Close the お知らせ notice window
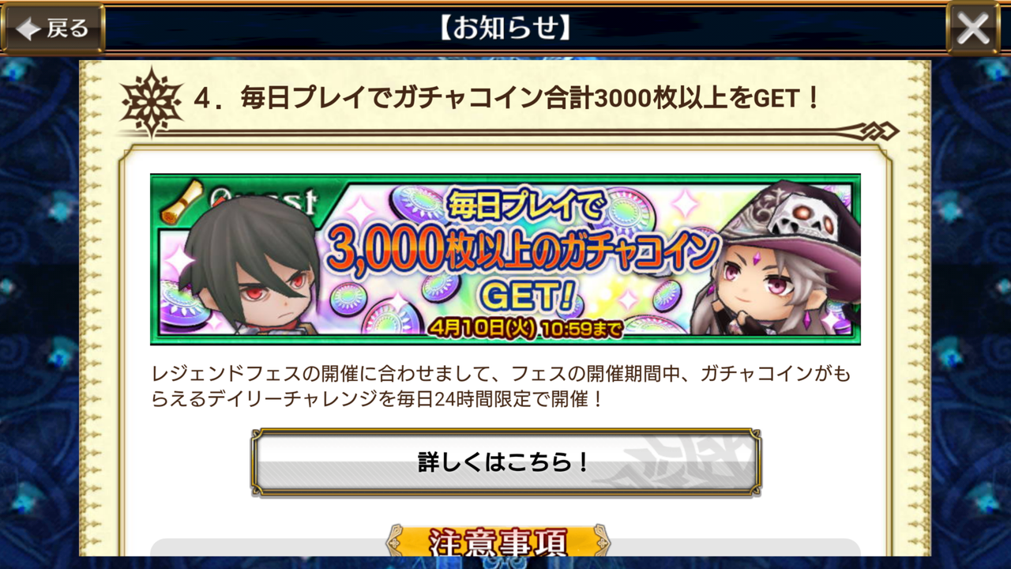 pos(973,29)
